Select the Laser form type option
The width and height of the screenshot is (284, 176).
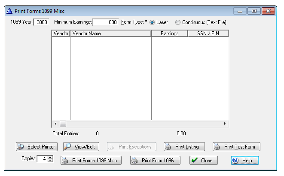(152, 22)
